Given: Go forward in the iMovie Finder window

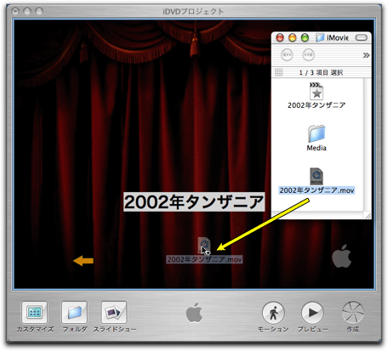Looking at the screenshot, I should coord(309,54).
